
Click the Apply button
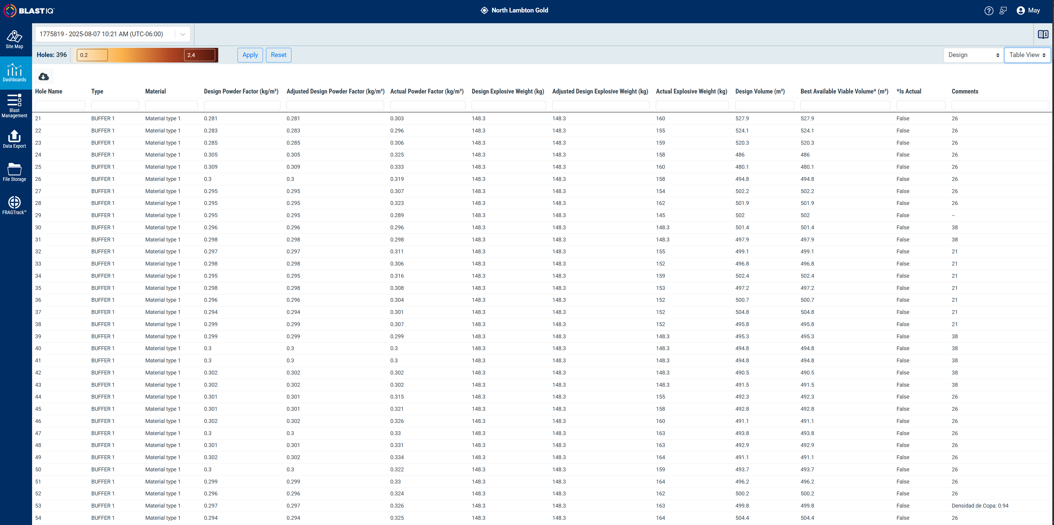[250, 55]
